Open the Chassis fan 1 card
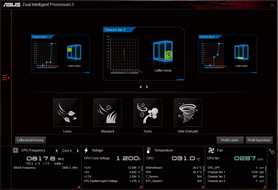 pos(61,54)
